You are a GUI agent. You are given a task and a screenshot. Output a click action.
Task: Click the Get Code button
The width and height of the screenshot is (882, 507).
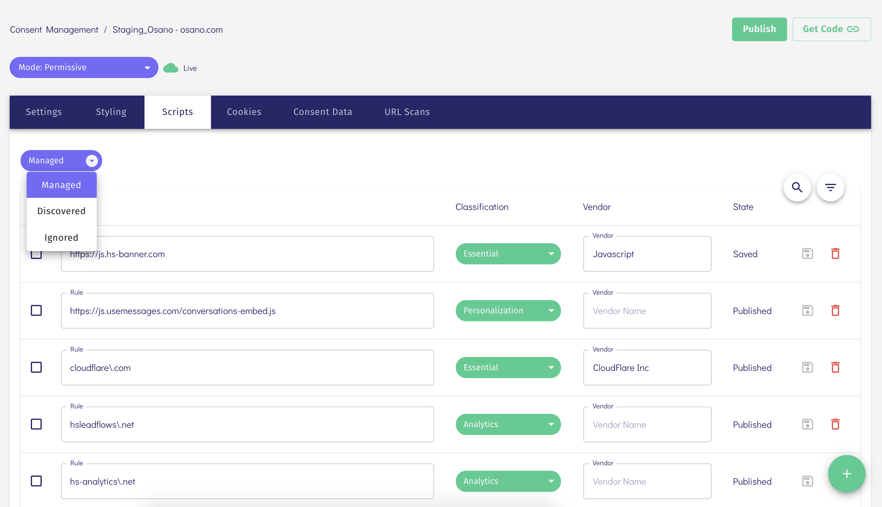pos(831,29)
